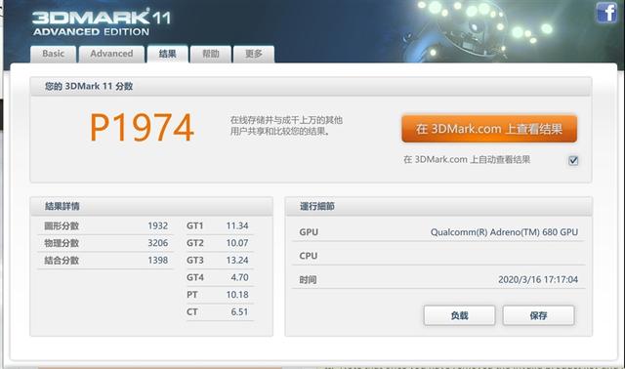Open the Facebook share icon

pyautogui.click(x=606, y=13)
